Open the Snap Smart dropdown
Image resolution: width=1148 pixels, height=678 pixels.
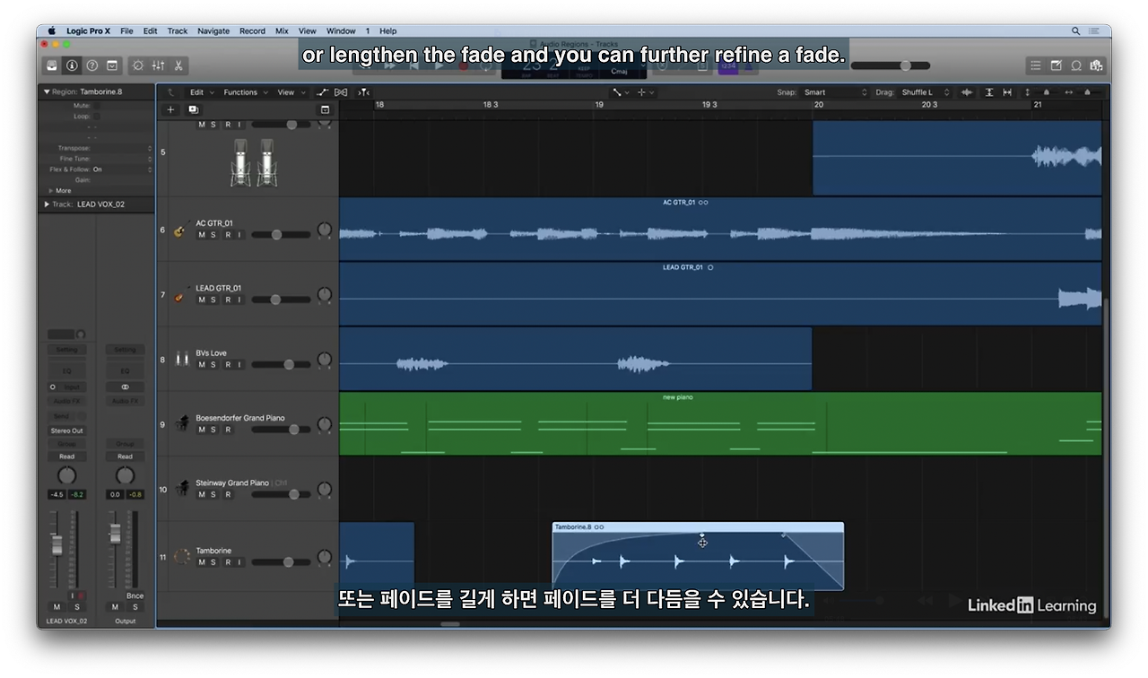click(836, 92)
